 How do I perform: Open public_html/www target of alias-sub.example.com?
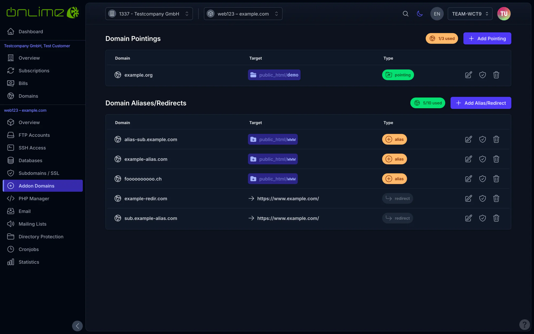(x=273, y=139)
